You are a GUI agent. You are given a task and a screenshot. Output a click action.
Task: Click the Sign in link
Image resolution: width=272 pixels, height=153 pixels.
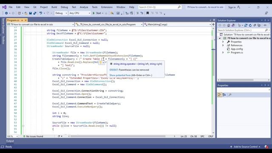coord(232,7)
